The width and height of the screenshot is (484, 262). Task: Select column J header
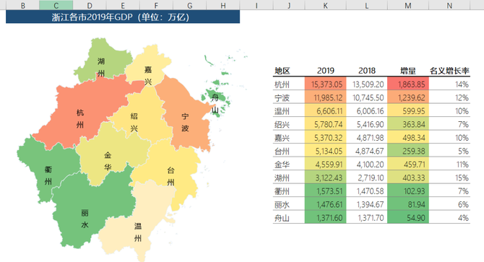289,5
